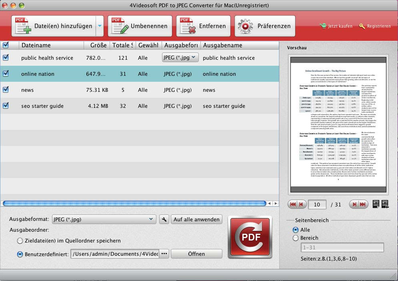
Task: Open the add-file dropdown arrow
Action: point(100,26)
